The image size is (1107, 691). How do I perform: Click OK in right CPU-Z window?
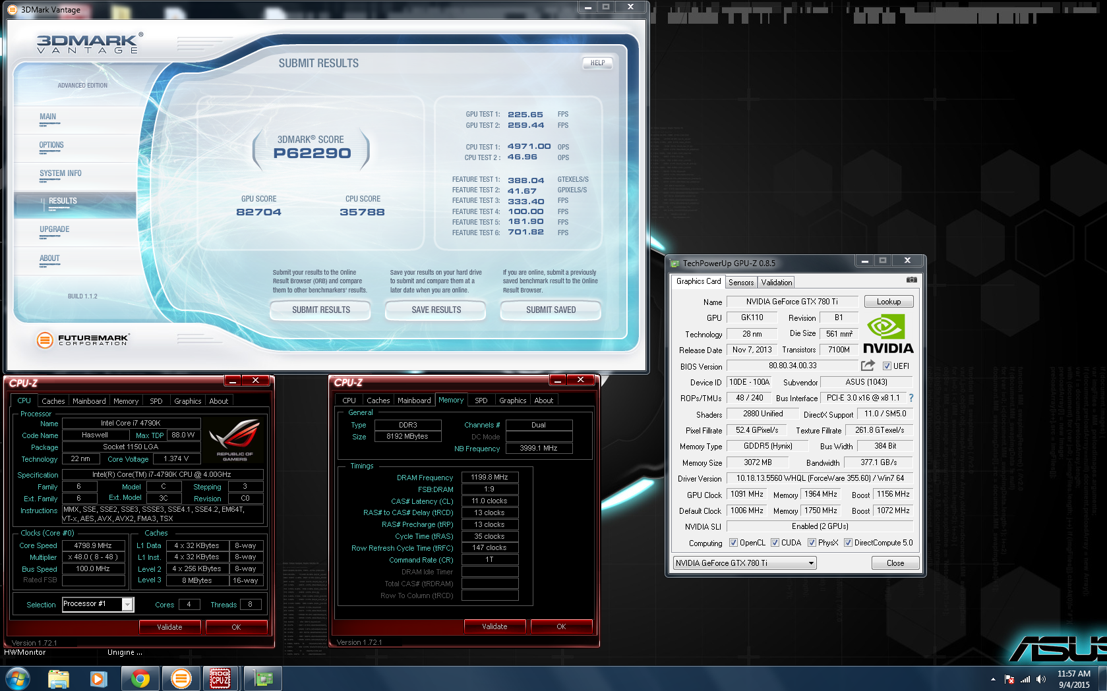coord(561,626)
